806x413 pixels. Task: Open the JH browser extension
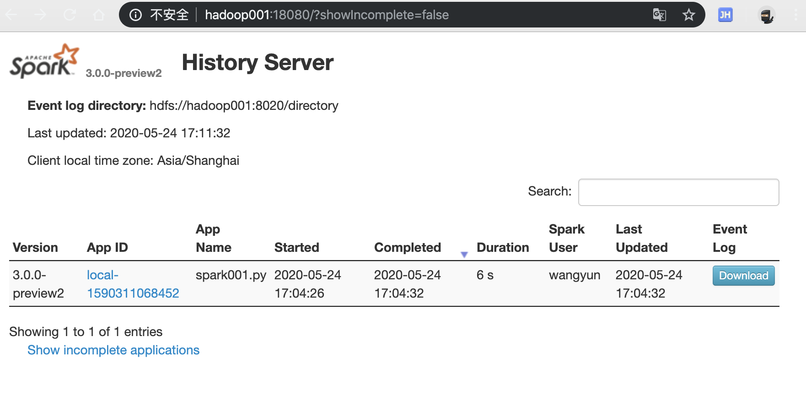pos(725,15)
